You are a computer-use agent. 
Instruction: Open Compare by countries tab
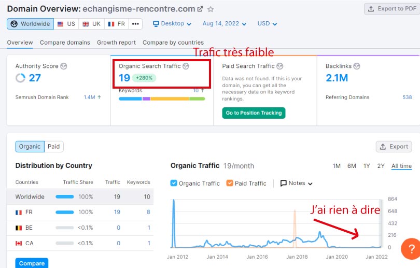tap(173, 43)
